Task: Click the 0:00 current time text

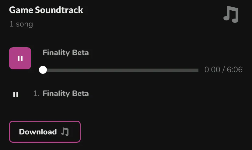Action: click(212, 70)
